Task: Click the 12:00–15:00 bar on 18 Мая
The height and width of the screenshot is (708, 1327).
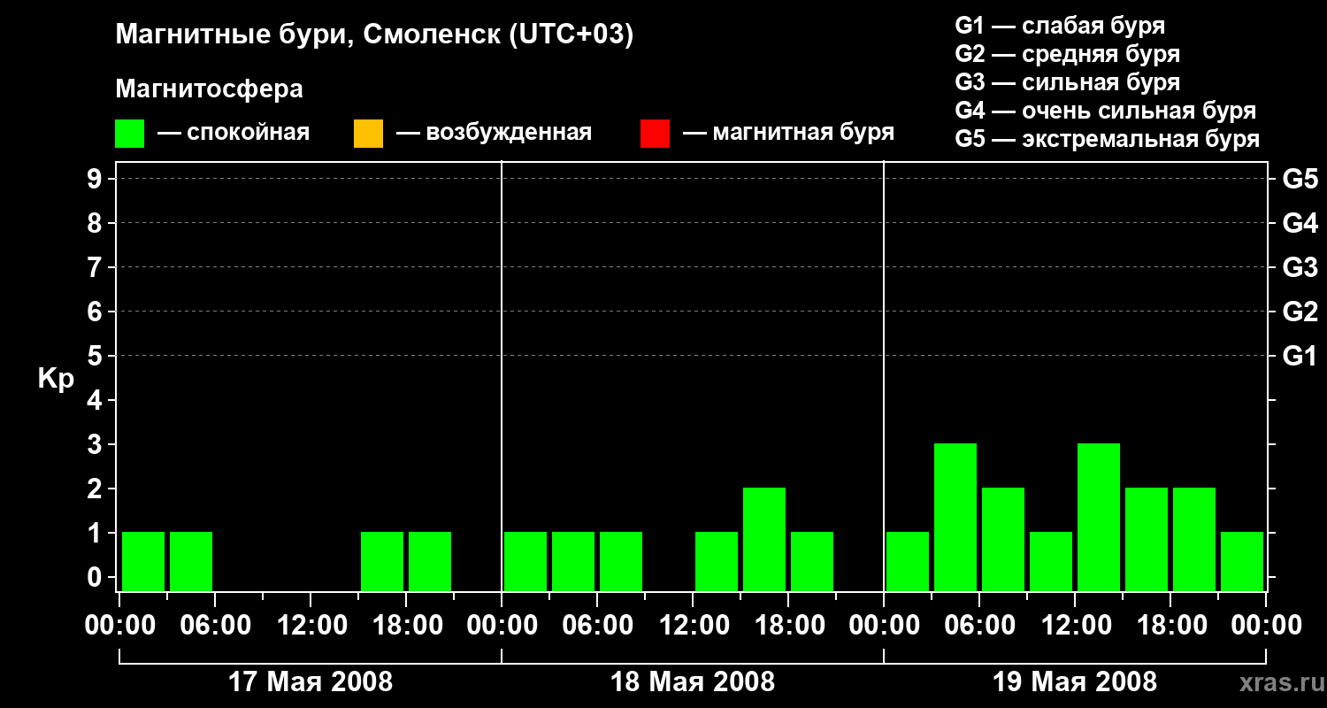Action: pyautogui.click(x=717, y=561)
